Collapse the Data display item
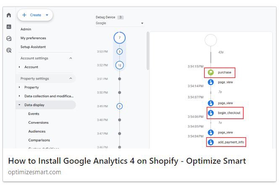Screen dimensions: 279x186 (x=19, y=105)
